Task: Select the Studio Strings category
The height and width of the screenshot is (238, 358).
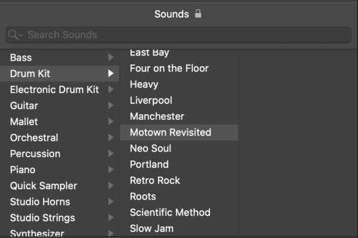Action: click(x=59, y=218)
